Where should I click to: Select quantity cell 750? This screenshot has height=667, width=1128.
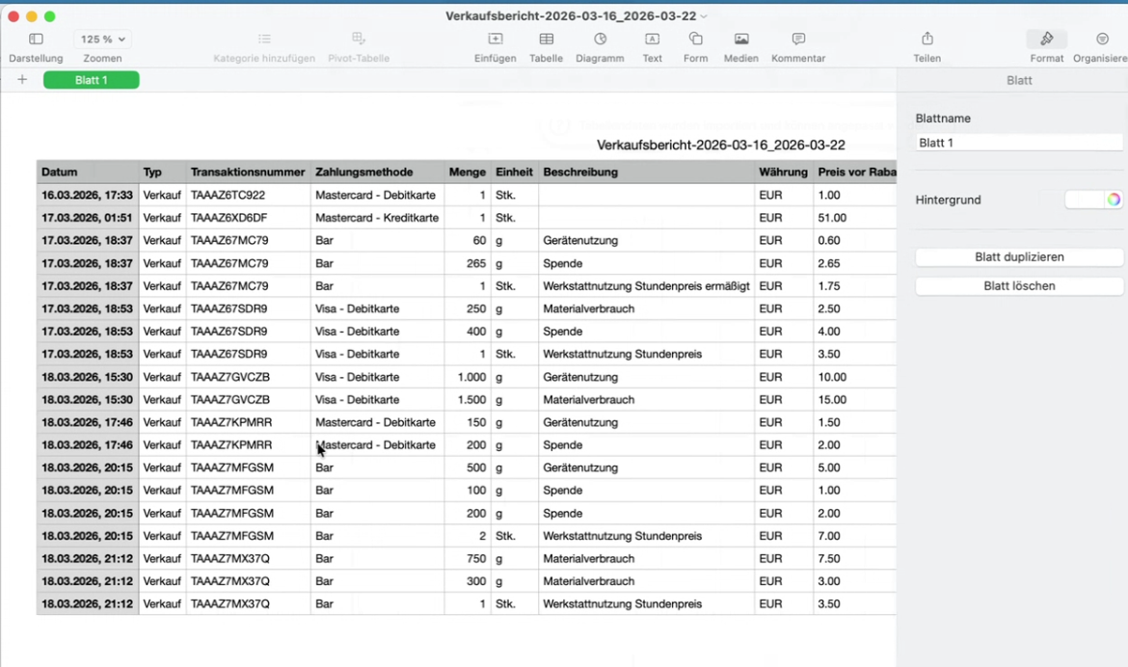coord(468,558)
